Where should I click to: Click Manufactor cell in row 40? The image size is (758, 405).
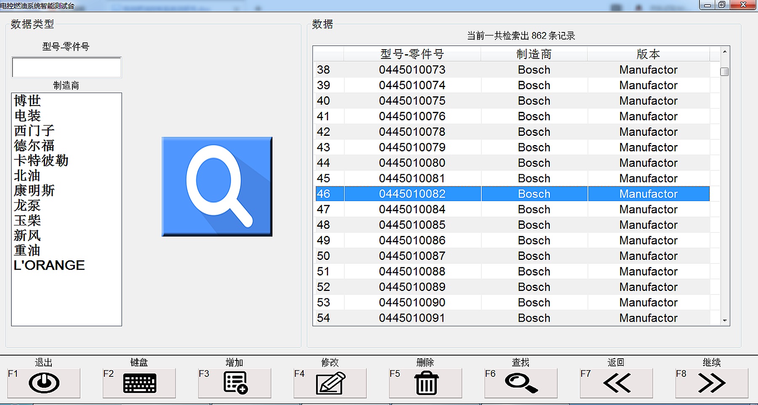[x=649, y=101]
